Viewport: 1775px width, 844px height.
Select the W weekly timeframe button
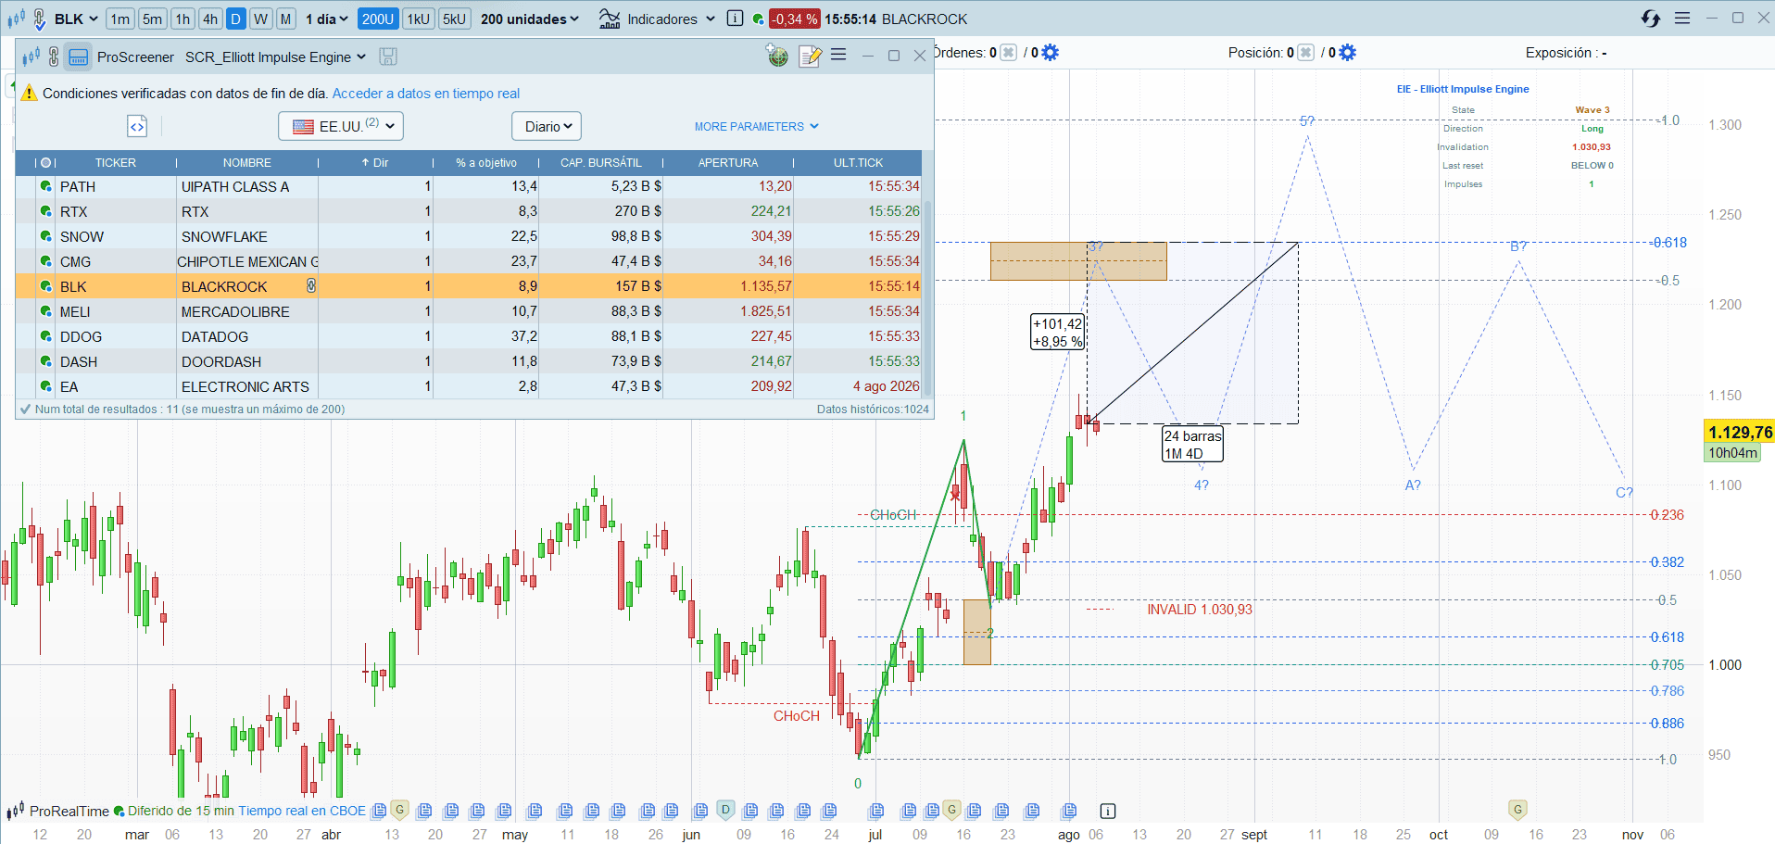(x=261, y=19)
